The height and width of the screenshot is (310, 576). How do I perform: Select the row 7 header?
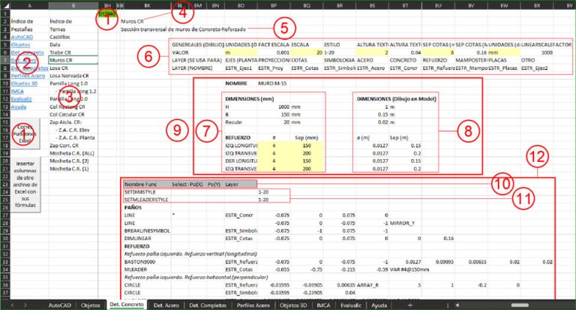(4, 60)
